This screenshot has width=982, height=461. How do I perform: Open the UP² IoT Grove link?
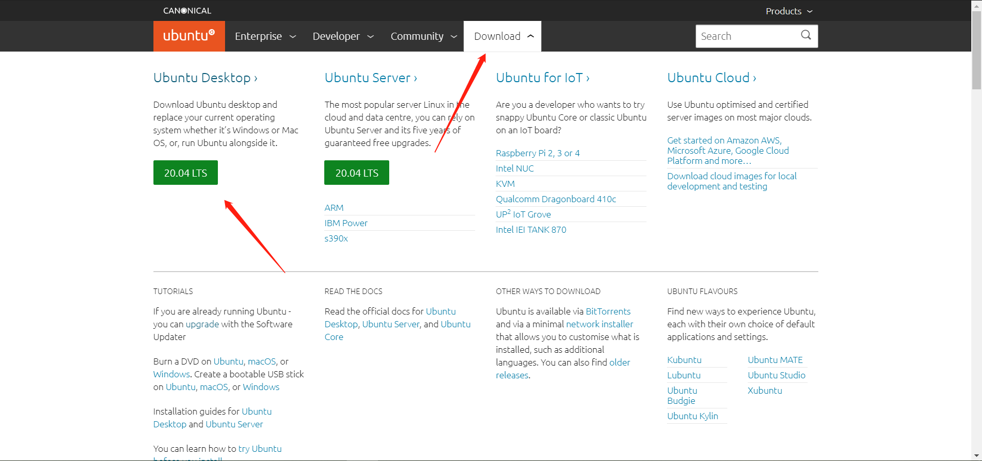[523, 214]
